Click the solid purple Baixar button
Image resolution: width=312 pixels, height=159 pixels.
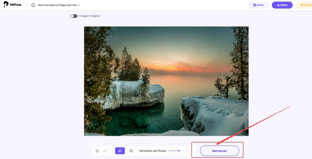pyautogui.click(x=282, y=5)
